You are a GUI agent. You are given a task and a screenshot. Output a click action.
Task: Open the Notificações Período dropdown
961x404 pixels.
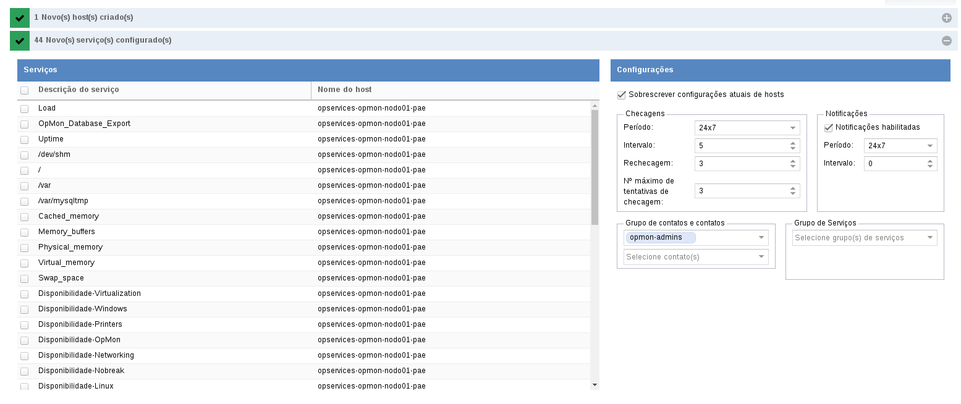pyautogui.click(x=900, y=146)
